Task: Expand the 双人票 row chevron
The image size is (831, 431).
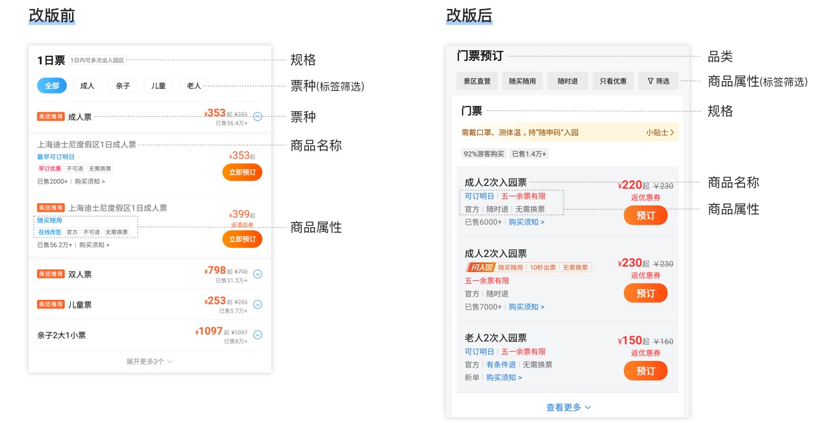Action: [x=257, y=274]
